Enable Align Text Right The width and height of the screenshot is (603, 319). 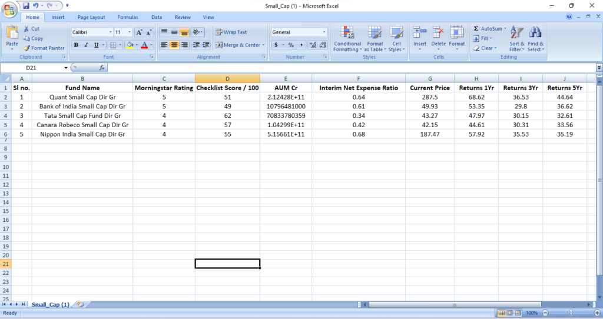pyautogui.click(x=184, y=45)
